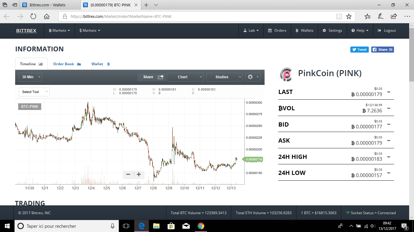Click the Logout link
The image size is (414, 232).
387,31
